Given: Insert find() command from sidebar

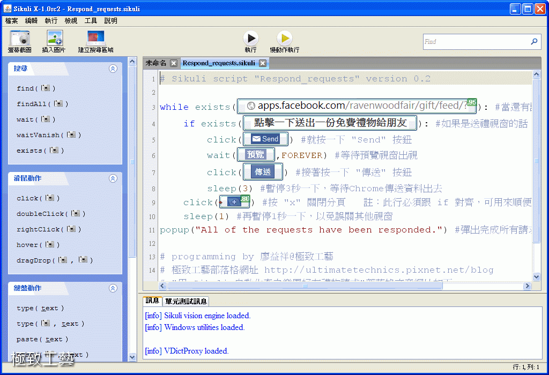Looking at the screenshot, I should click(x=36, y=88).
